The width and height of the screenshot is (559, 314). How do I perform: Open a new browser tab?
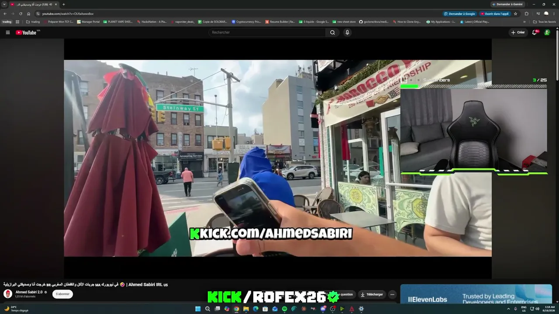pyautogui.click(x=64, y=4)
